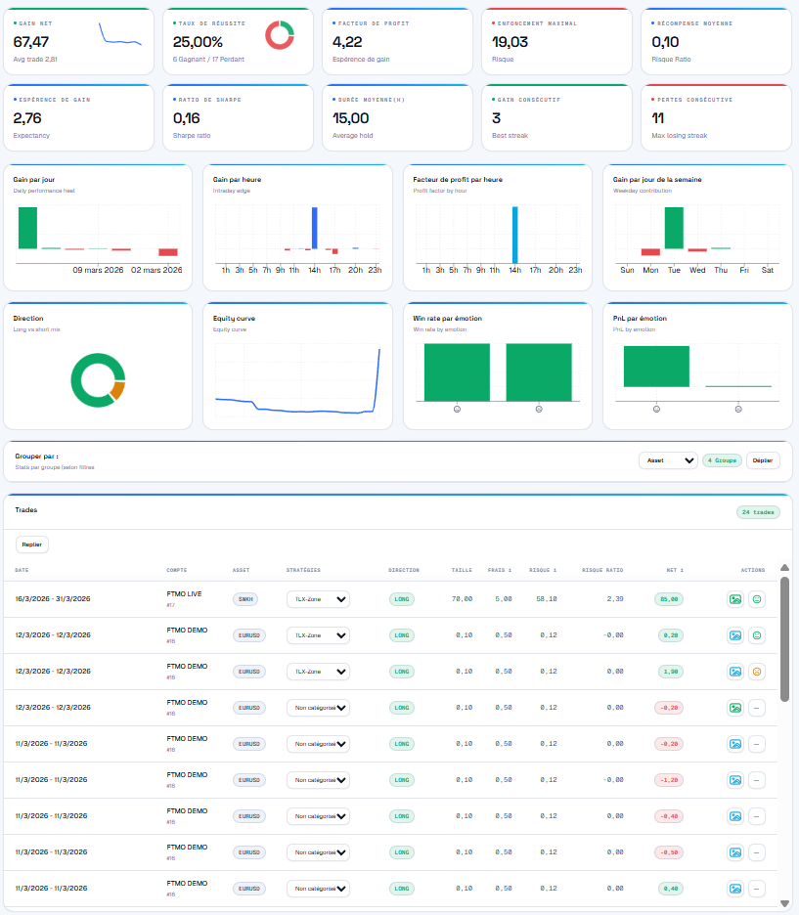
Task: Click the SMKH asset tag
Action: pyautogui.click(x=245, y=599)
